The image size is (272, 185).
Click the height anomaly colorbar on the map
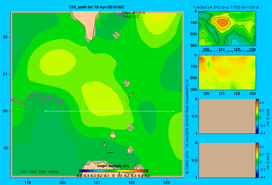point(114,171)
